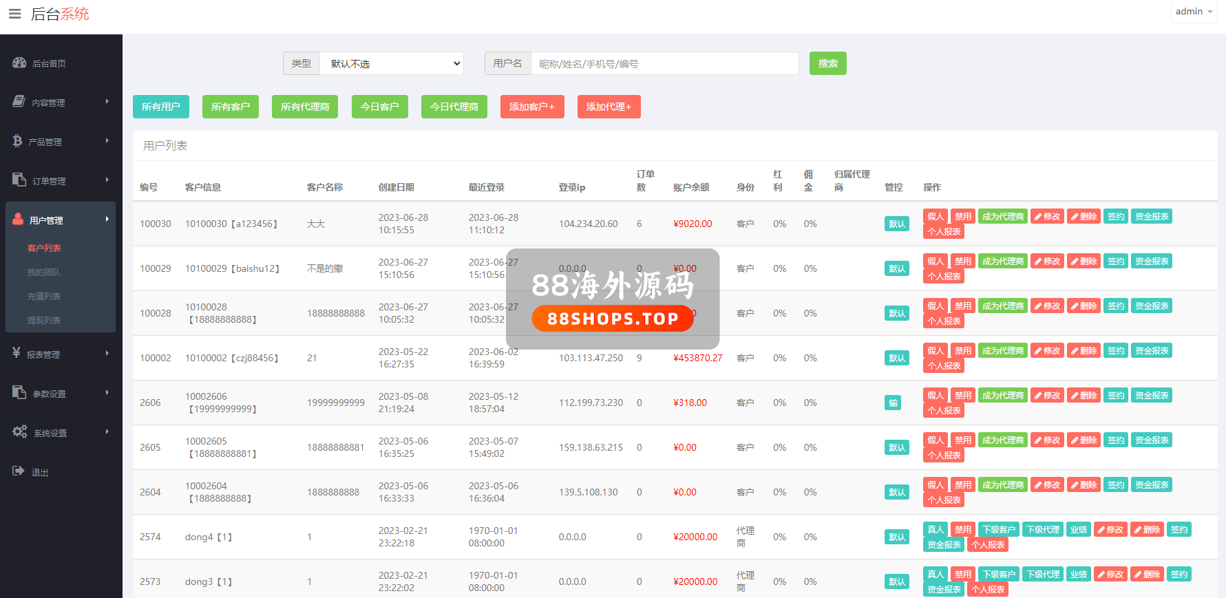Click the gears icon for 系统设置
The height and width of the screenshot is (598, 1226).
tap(19, 431)
